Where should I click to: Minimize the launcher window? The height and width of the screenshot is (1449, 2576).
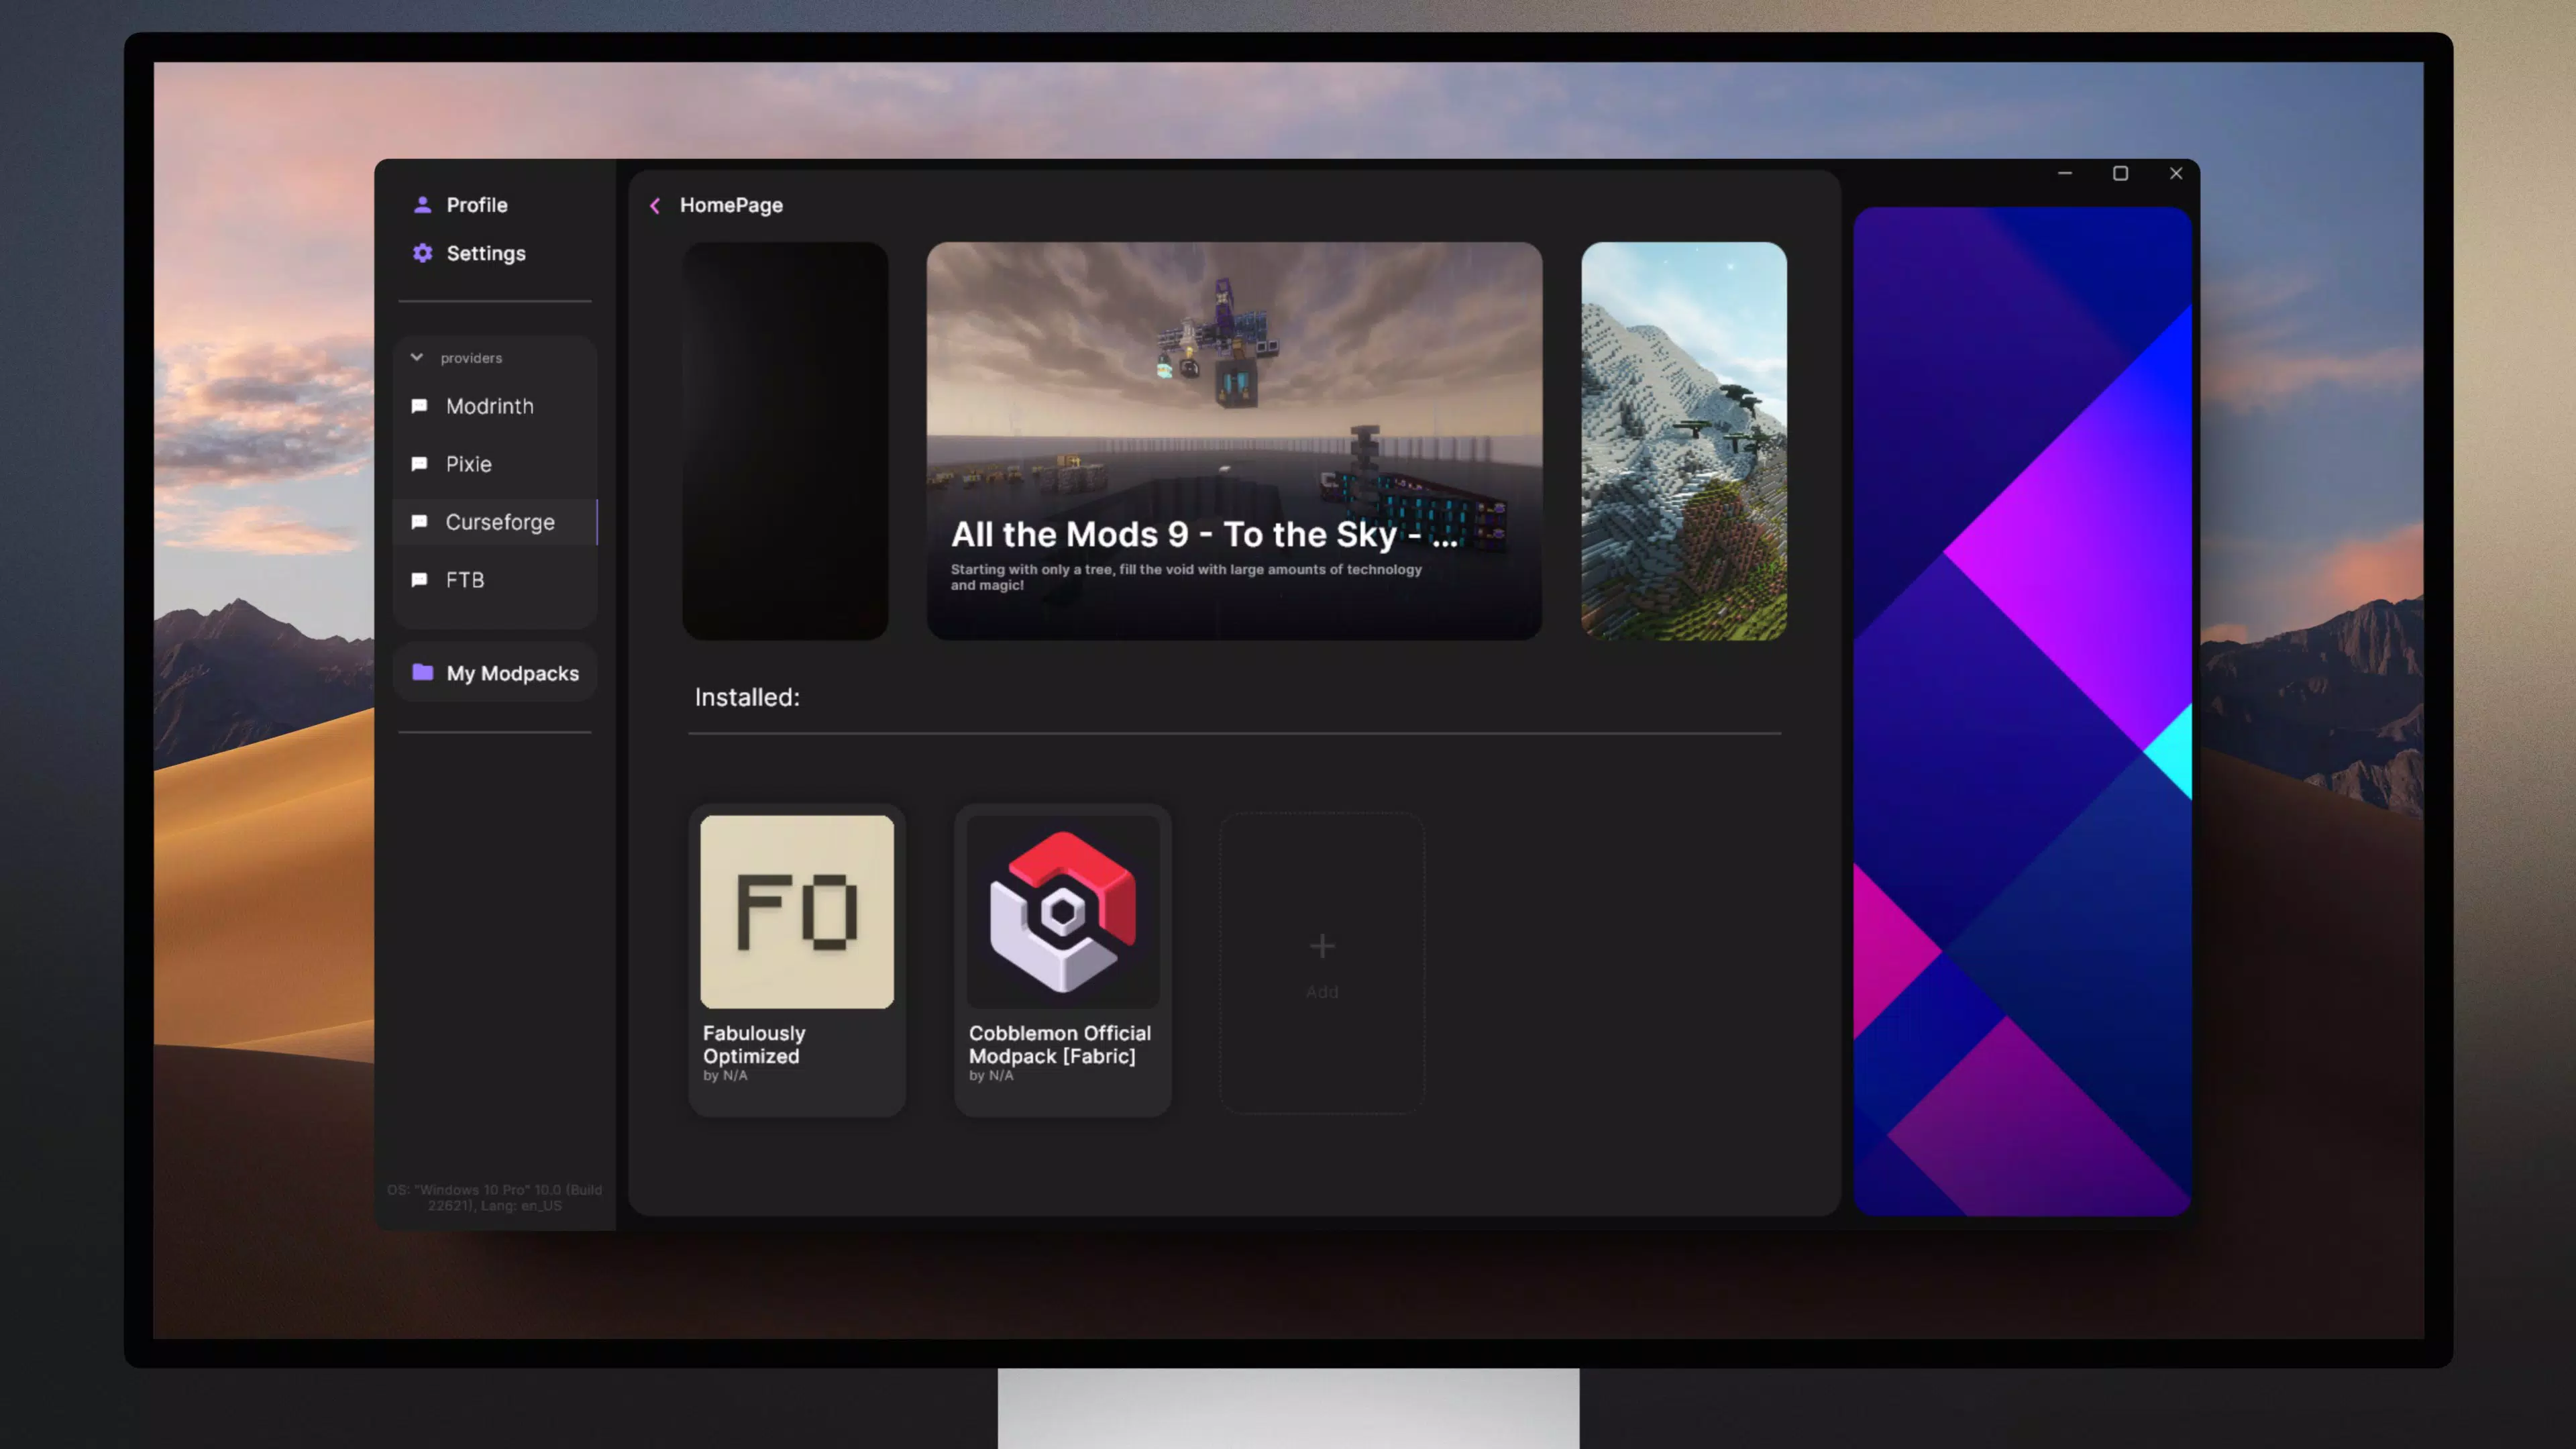coord(2064,173)
